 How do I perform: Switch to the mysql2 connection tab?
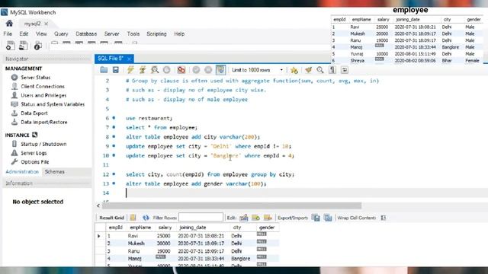(32, 24)
